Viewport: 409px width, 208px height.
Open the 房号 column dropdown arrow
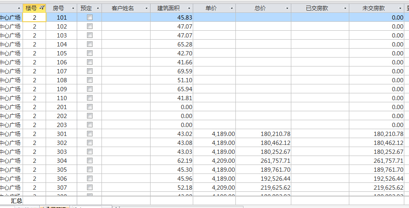click(73, 9)
